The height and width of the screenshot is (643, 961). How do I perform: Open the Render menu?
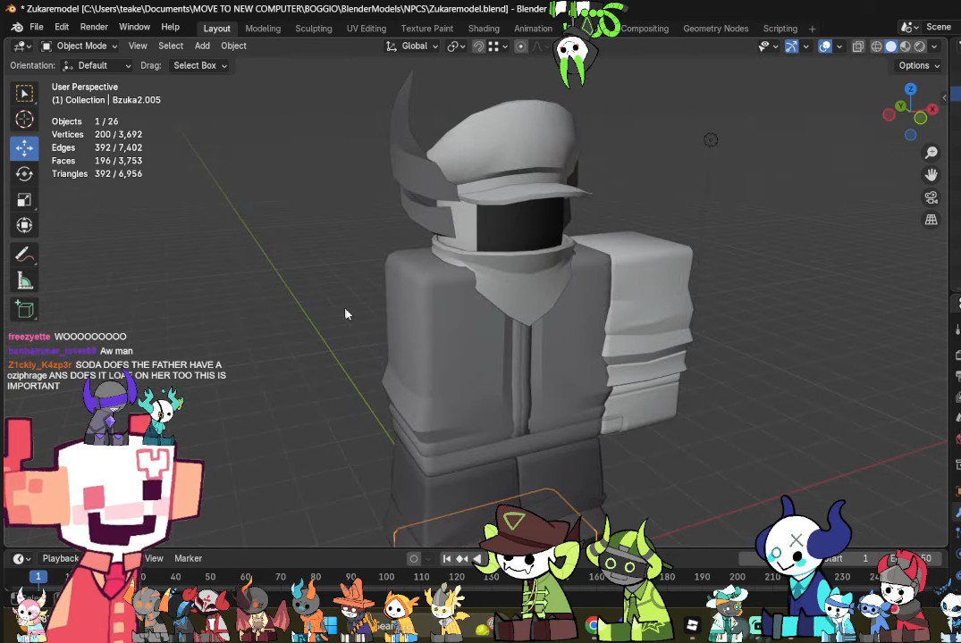click(x=94, y=27)
